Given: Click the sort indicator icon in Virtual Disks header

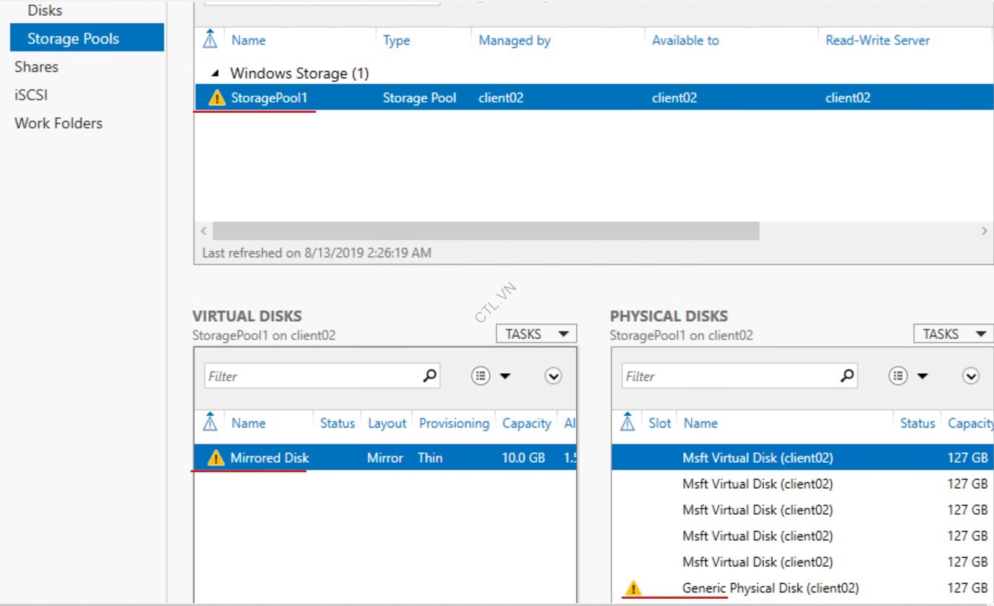Looking at the screenshot, I should pos(210,422).
